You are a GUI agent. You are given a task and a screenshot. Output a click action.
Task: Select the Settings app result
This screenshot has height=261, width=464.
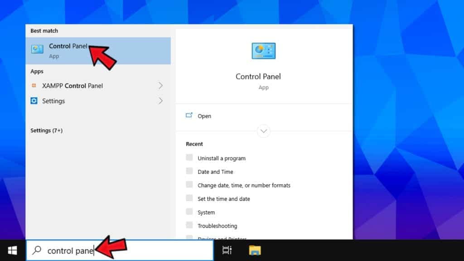pyautogui.click(x=98, y=101)
